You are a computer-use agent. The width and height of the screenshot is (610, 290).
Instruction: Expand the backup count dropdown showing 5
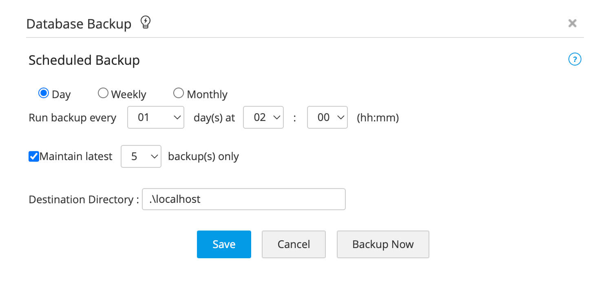141,156
